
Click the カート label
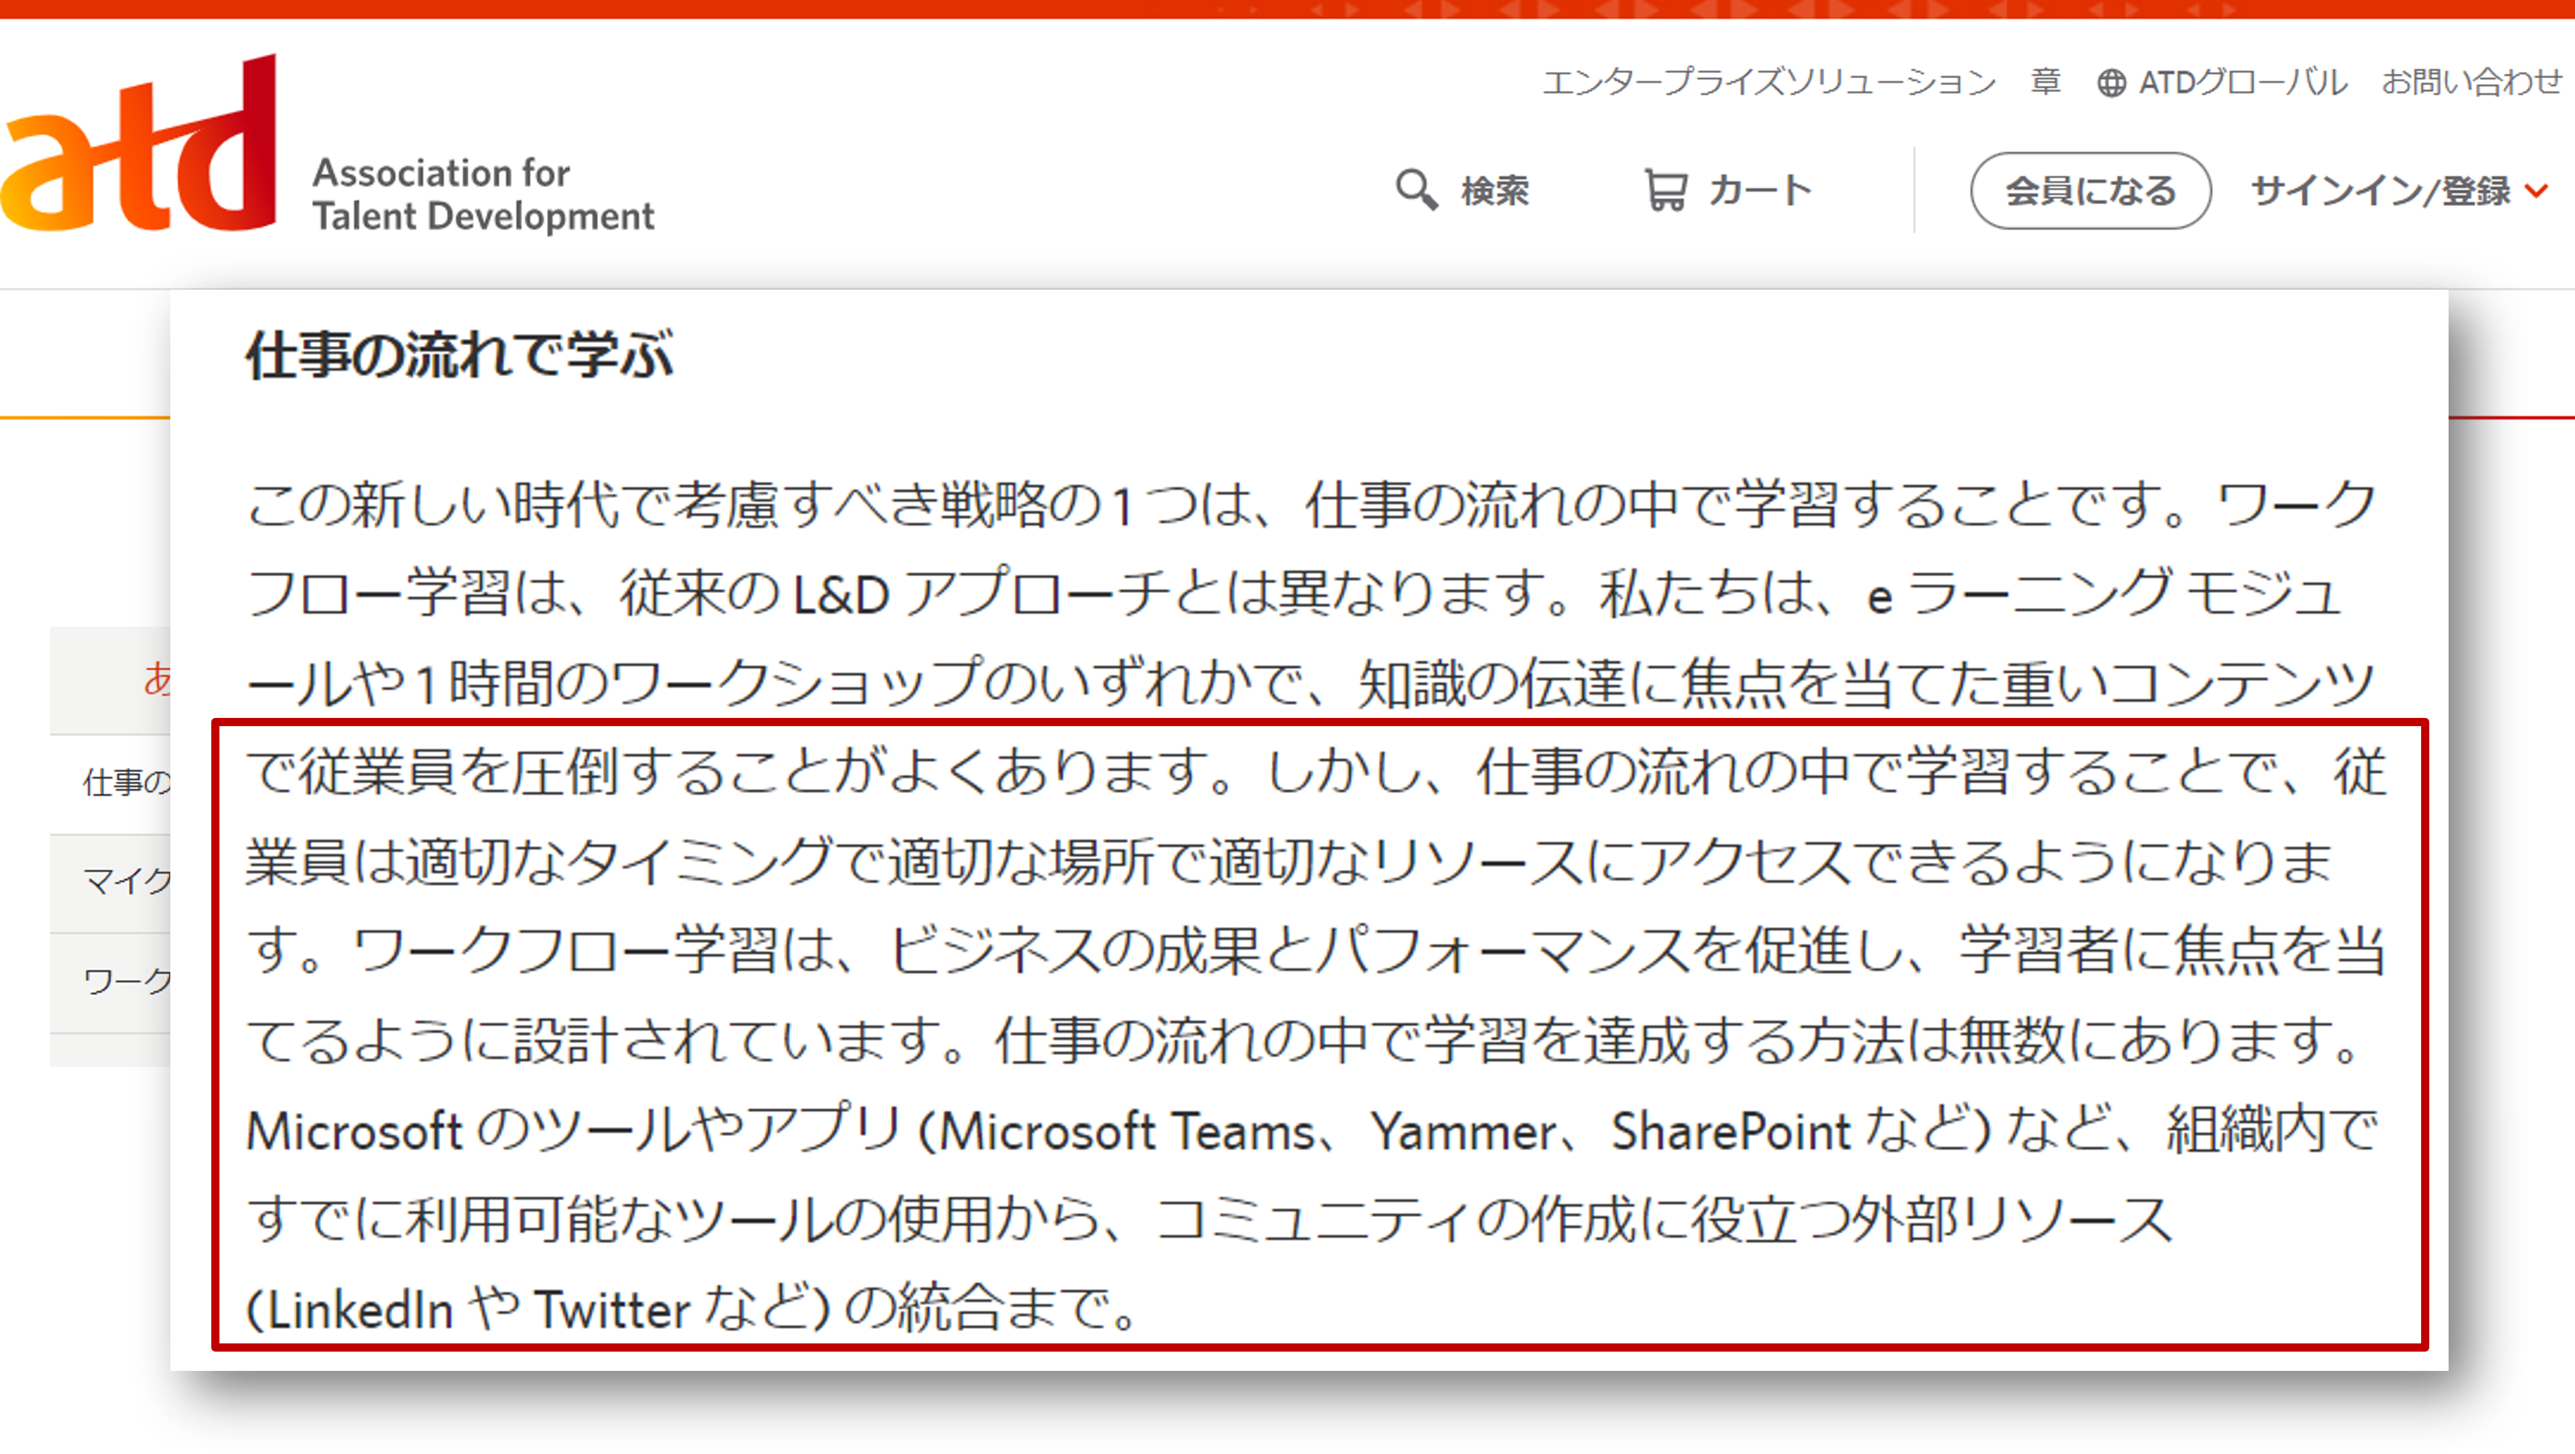tap(1760, 190)
